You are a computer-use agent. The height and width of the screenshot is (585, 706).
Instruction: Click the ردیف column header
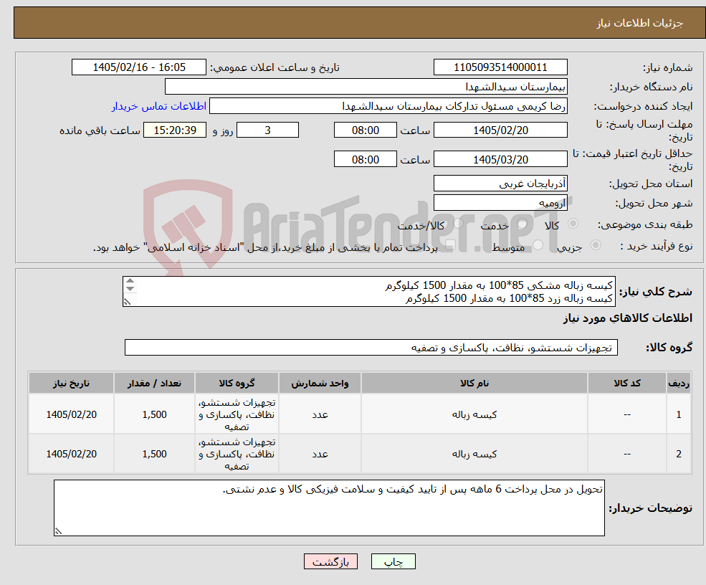[679, 383]
